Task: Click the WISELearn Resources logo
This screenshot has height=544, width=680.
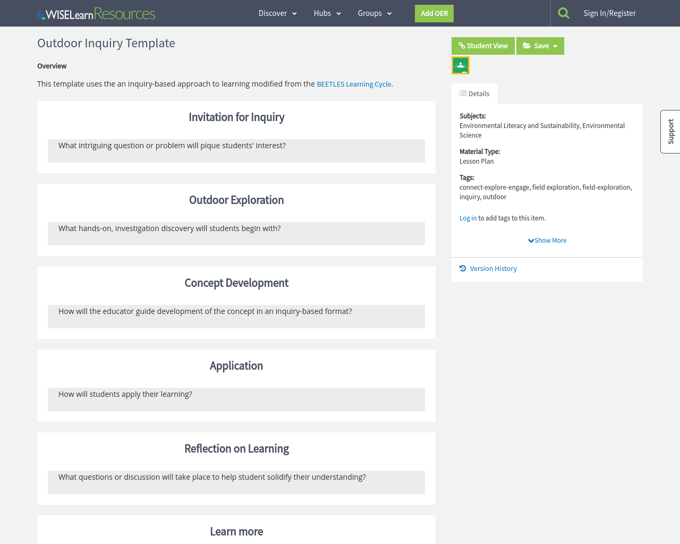Action: [x=96, y=14]
